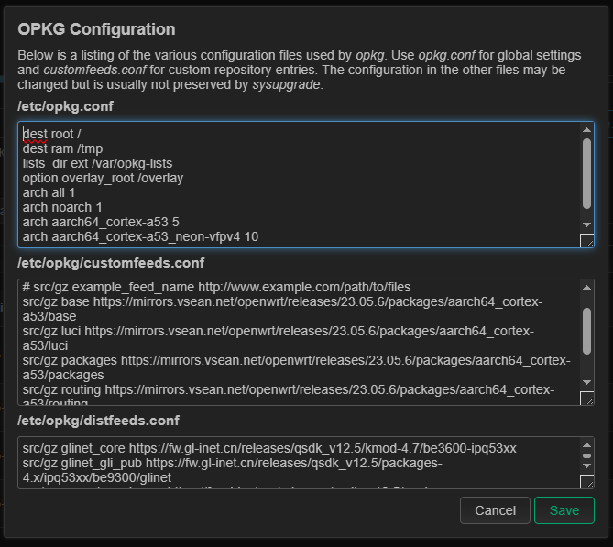Click scroll-down arrow in opkg.conf textarea
613x547 pixels.
tap(586, 224)
